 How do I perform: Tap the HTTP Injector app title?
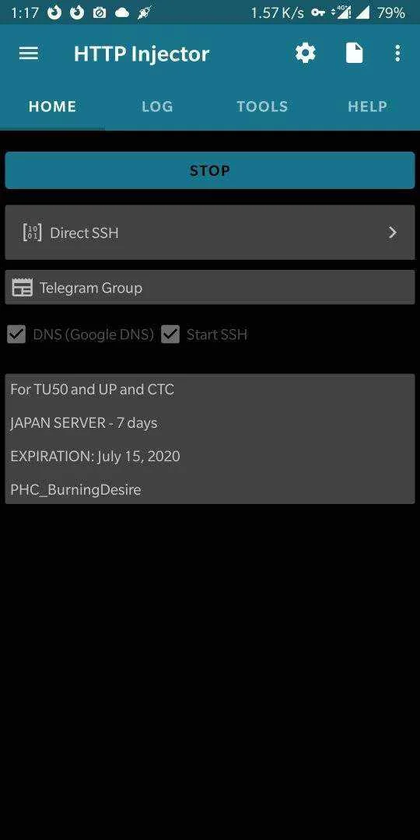pos(142,54)
